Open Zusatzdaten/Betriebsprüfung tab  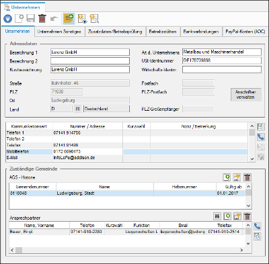(x=115, y=32)
